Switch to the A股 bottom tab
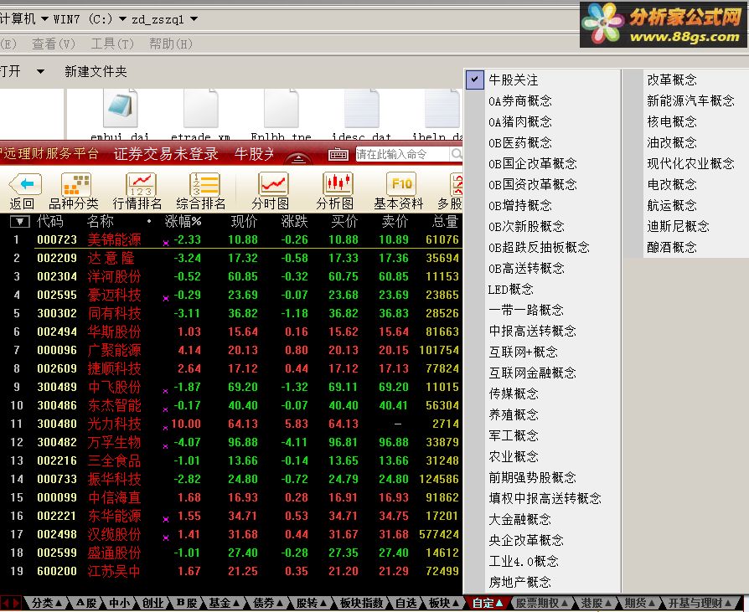749x612 pixels. point(86,603)
